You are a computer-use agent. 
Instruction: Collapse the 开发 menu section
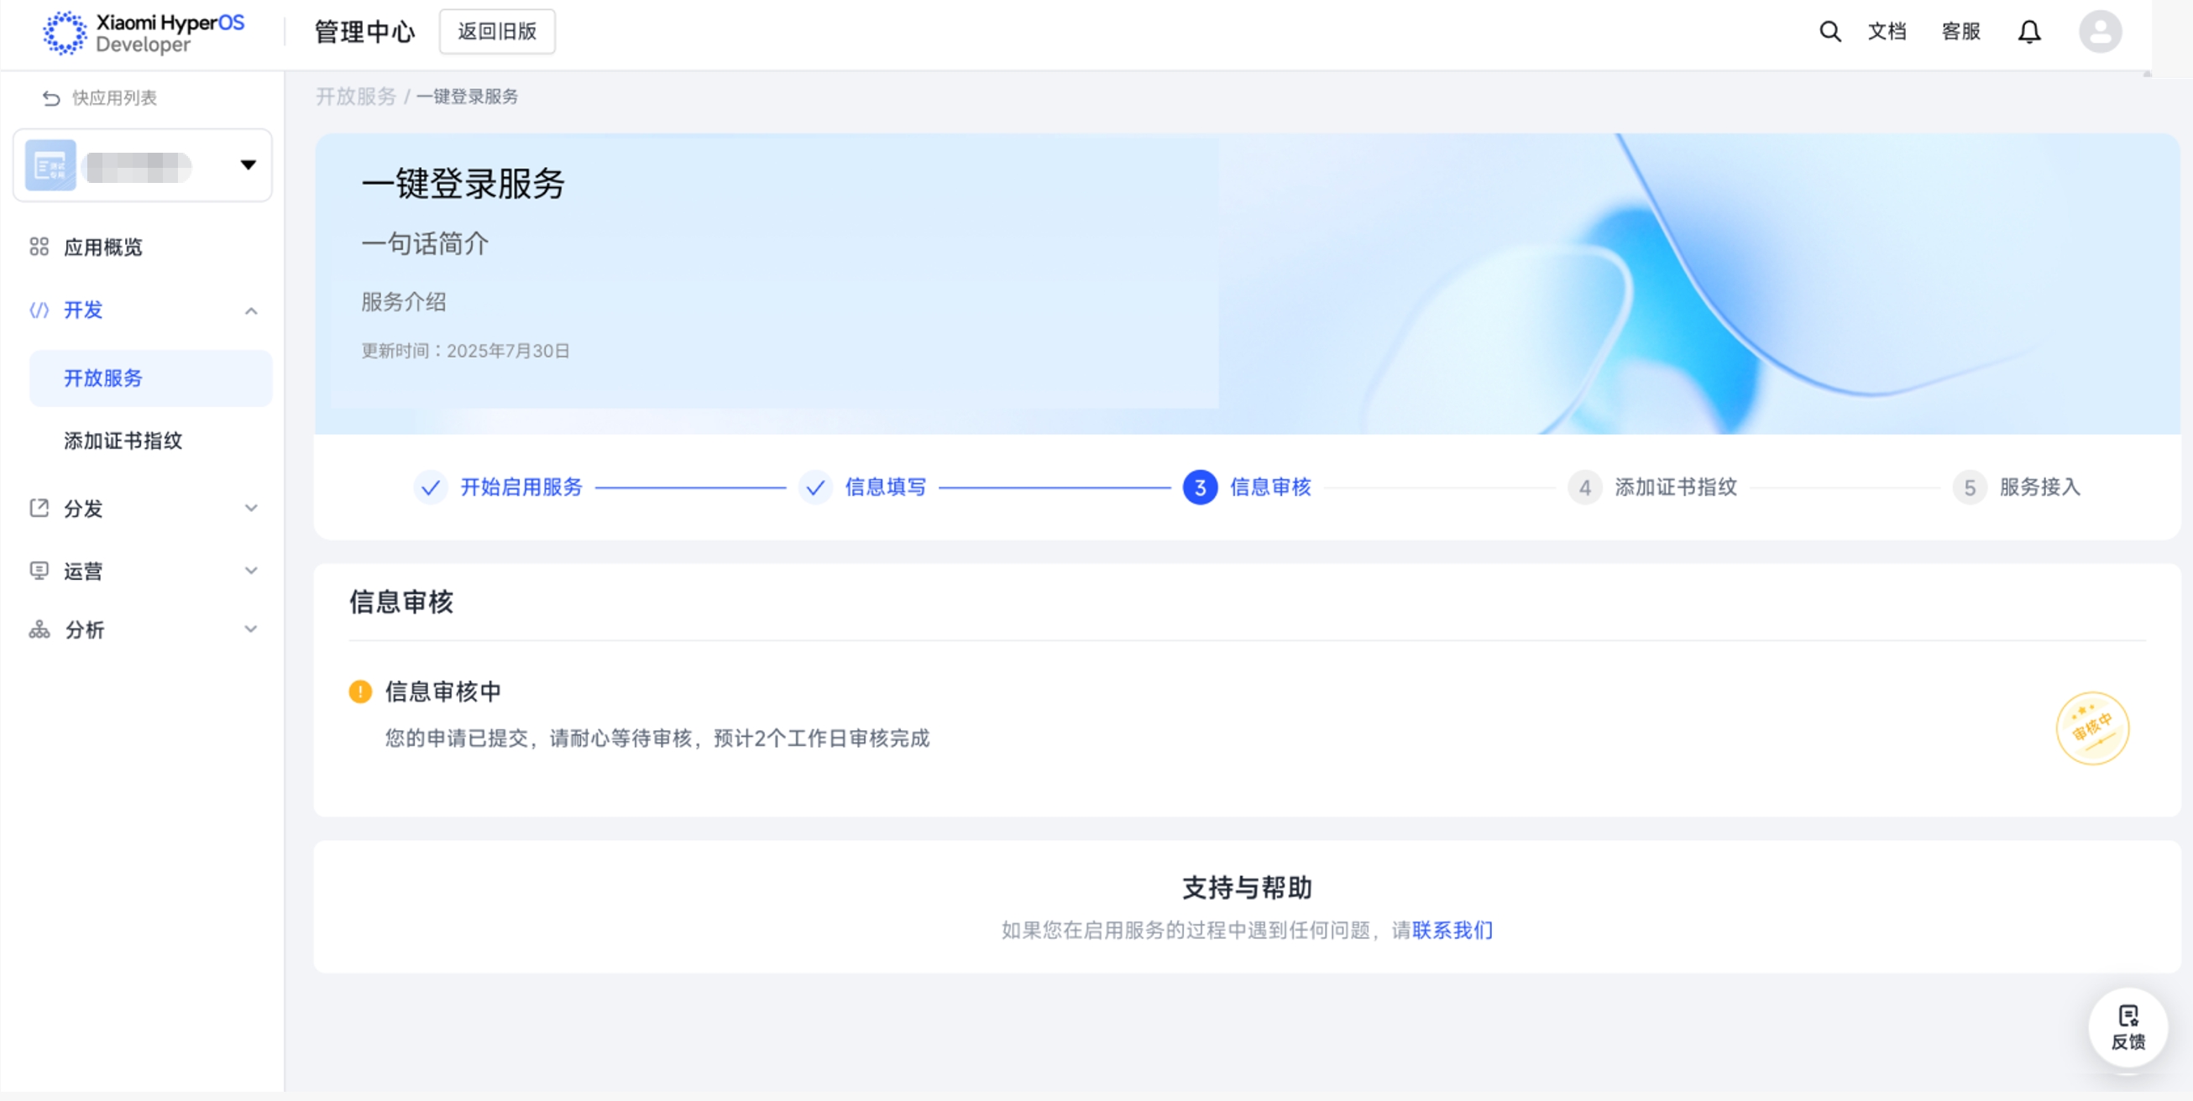[250, 310]
